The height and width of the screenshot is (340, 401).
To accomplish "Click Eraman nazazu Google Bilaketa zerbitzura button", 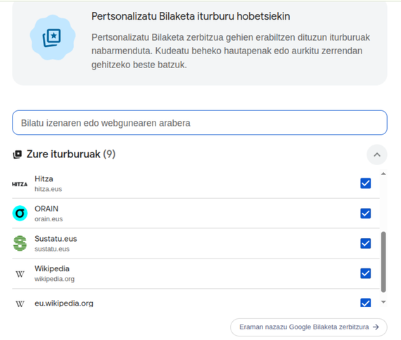I will click(x=309, y=327).
